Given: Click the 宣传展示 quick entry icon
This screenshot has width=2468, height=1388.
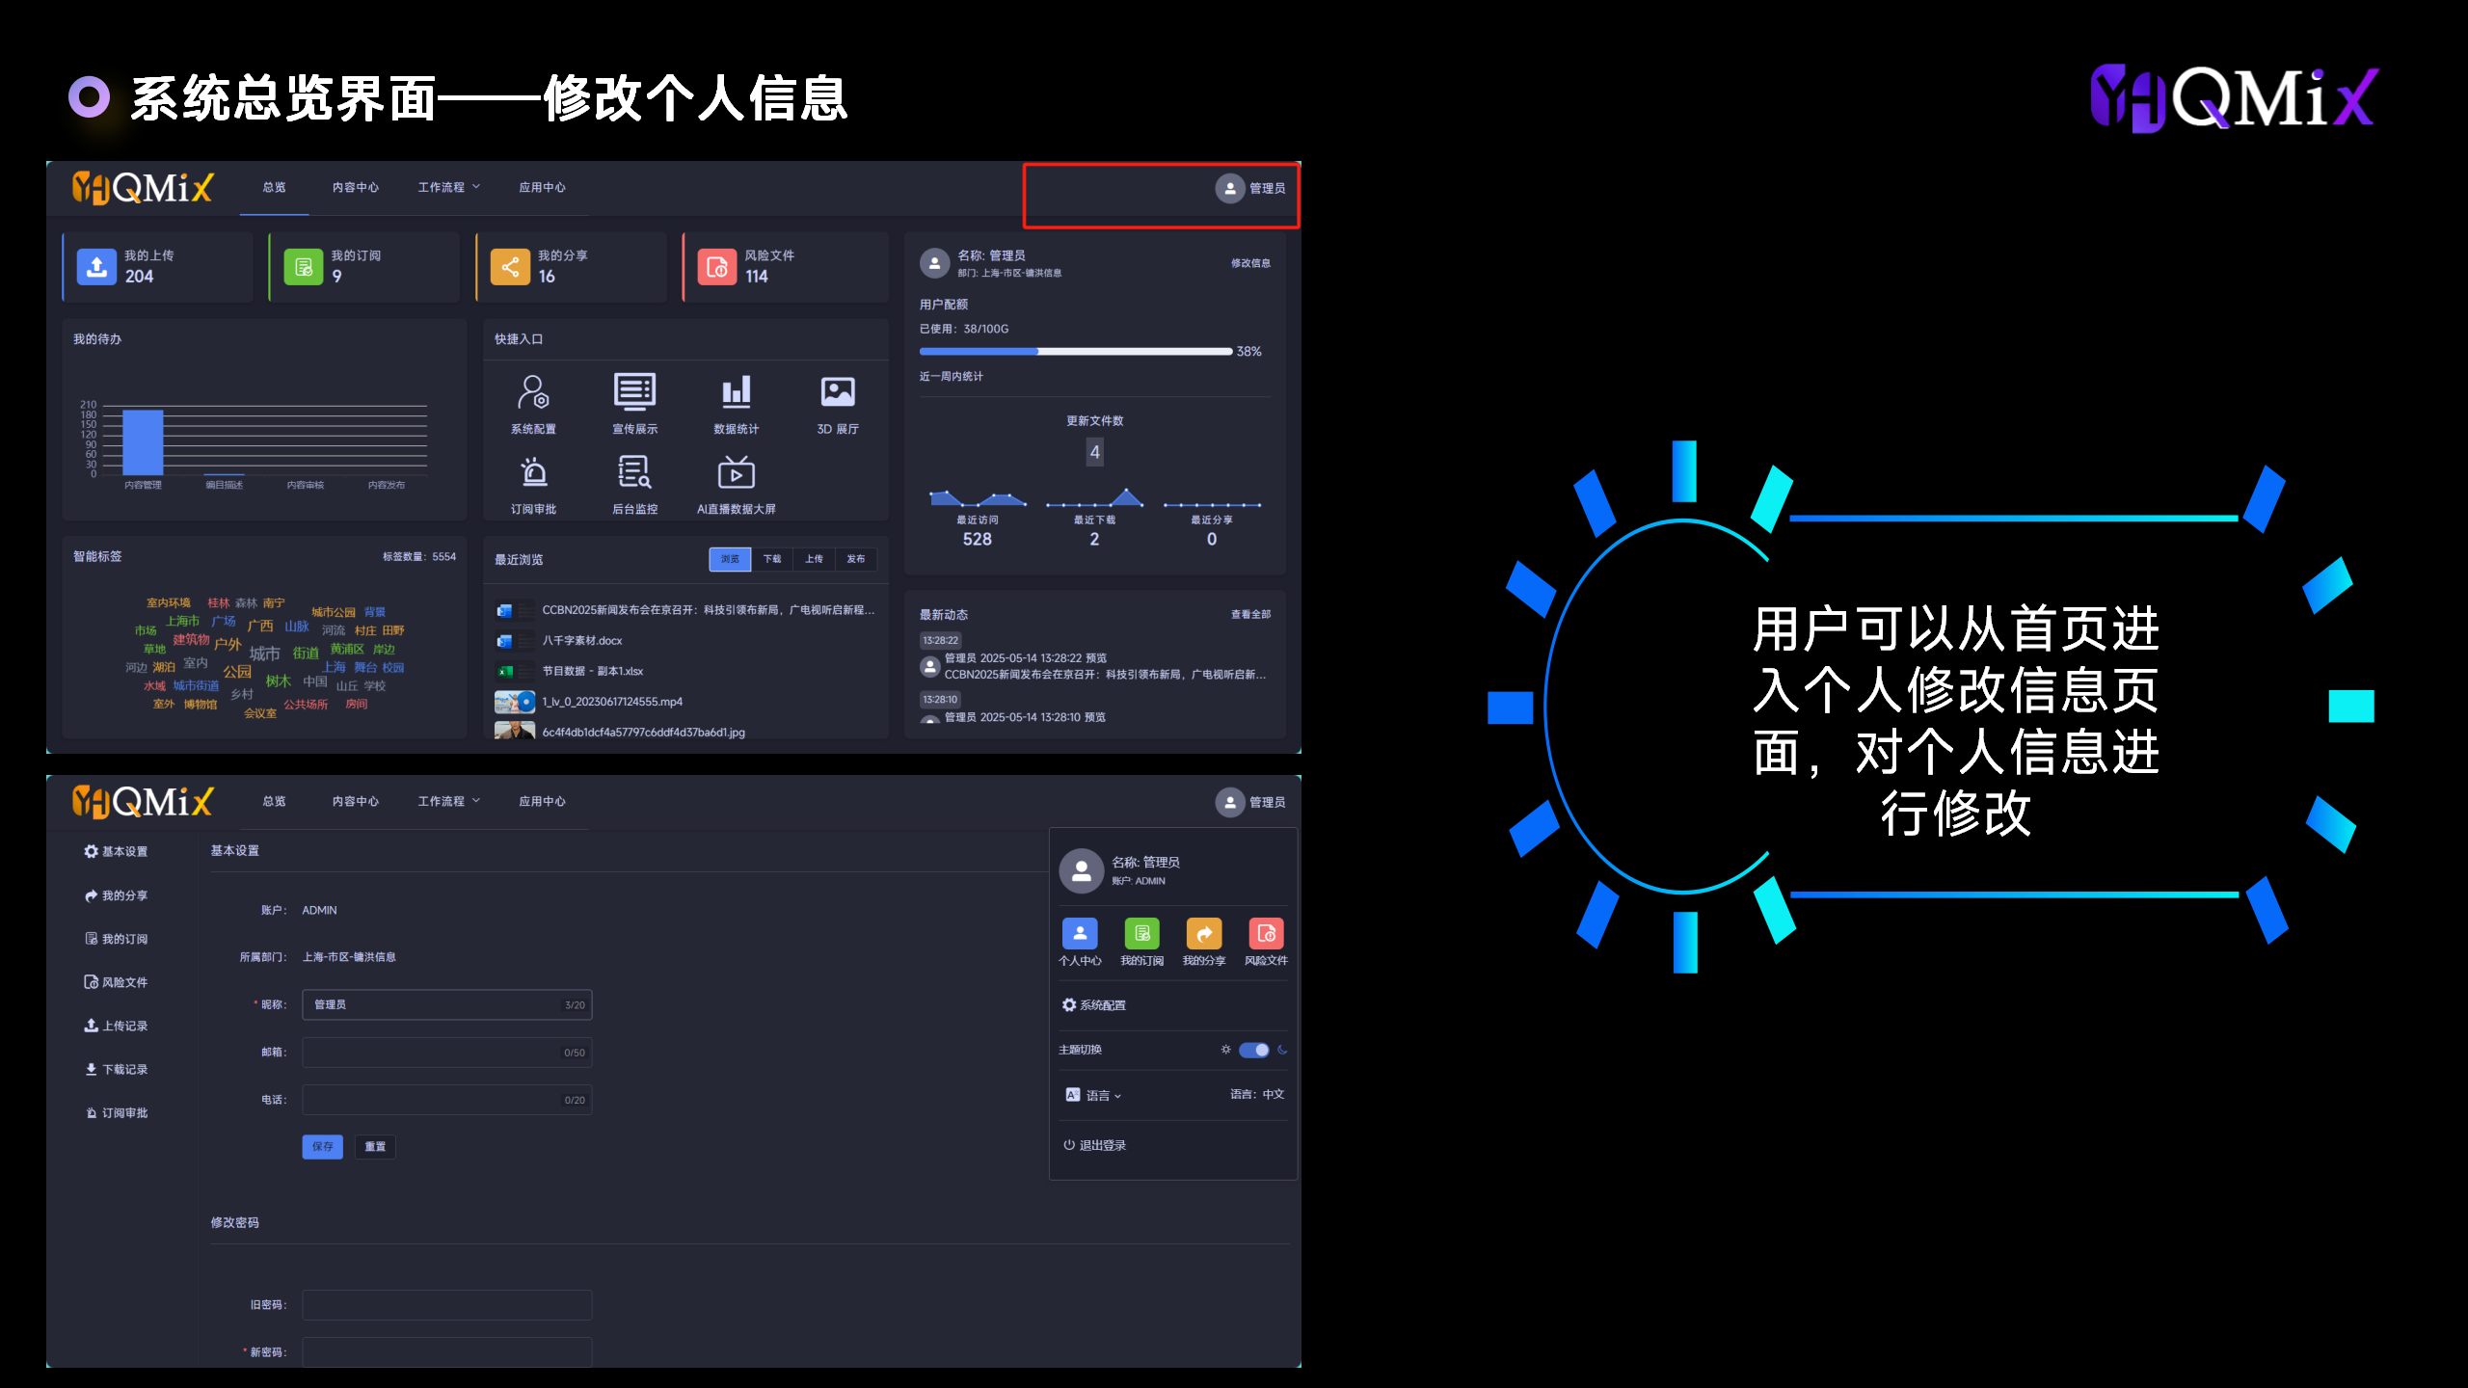Looking at the screenshot, I should (x=634, y=393).
